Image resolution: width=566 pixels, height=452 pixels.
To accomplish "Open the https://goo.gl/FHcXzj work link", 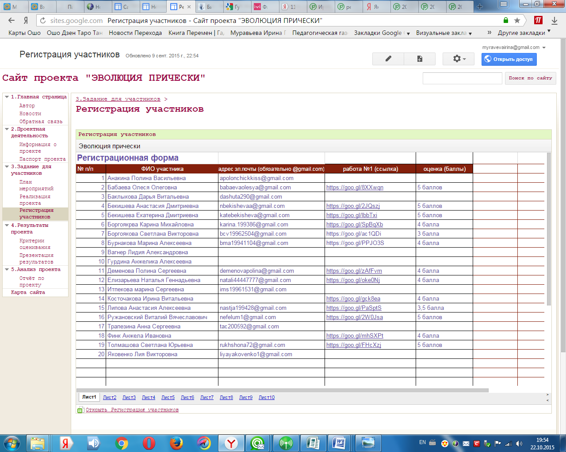I will click(354, 345).
